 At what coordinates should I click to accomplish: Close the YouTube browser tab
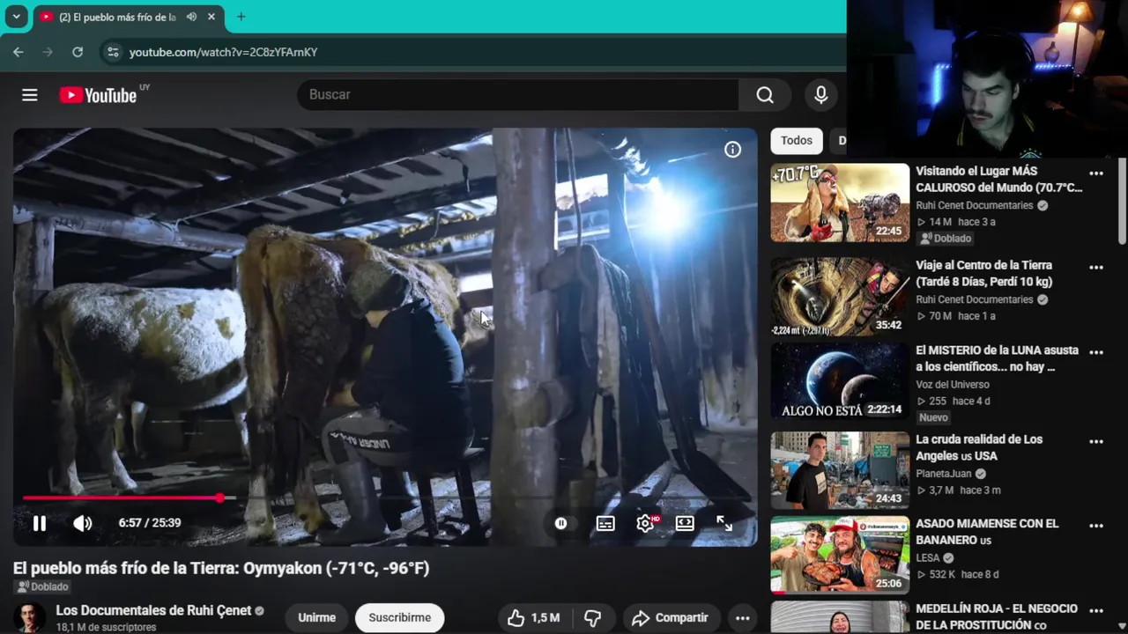point(211,17)
